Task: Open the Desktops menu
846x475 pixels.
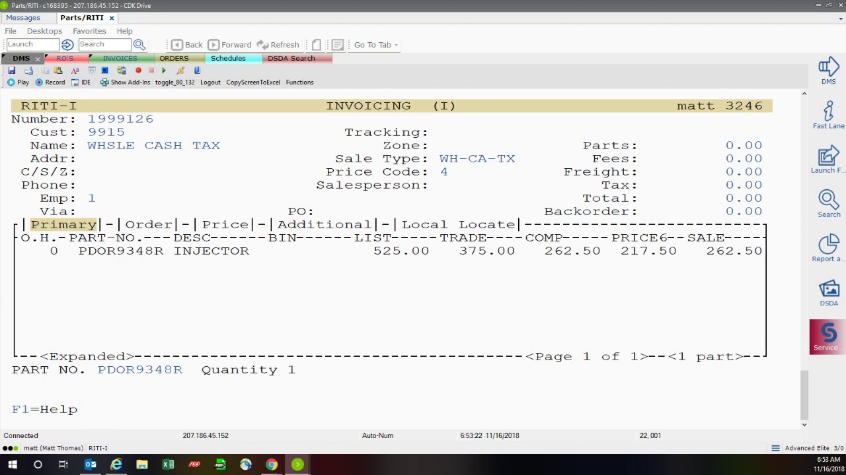Action: point(44,31)
